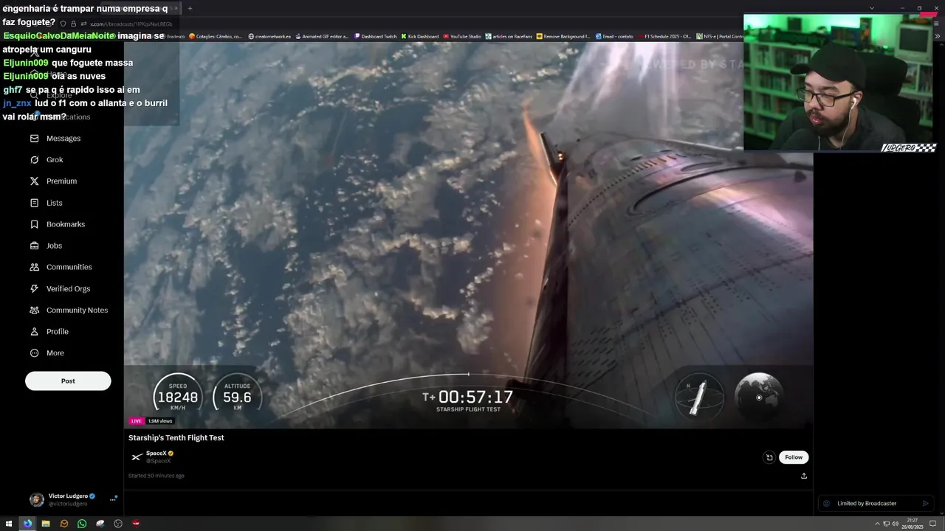Click the Post button
This screenshot has height=531, width=945.
point(68,381)
